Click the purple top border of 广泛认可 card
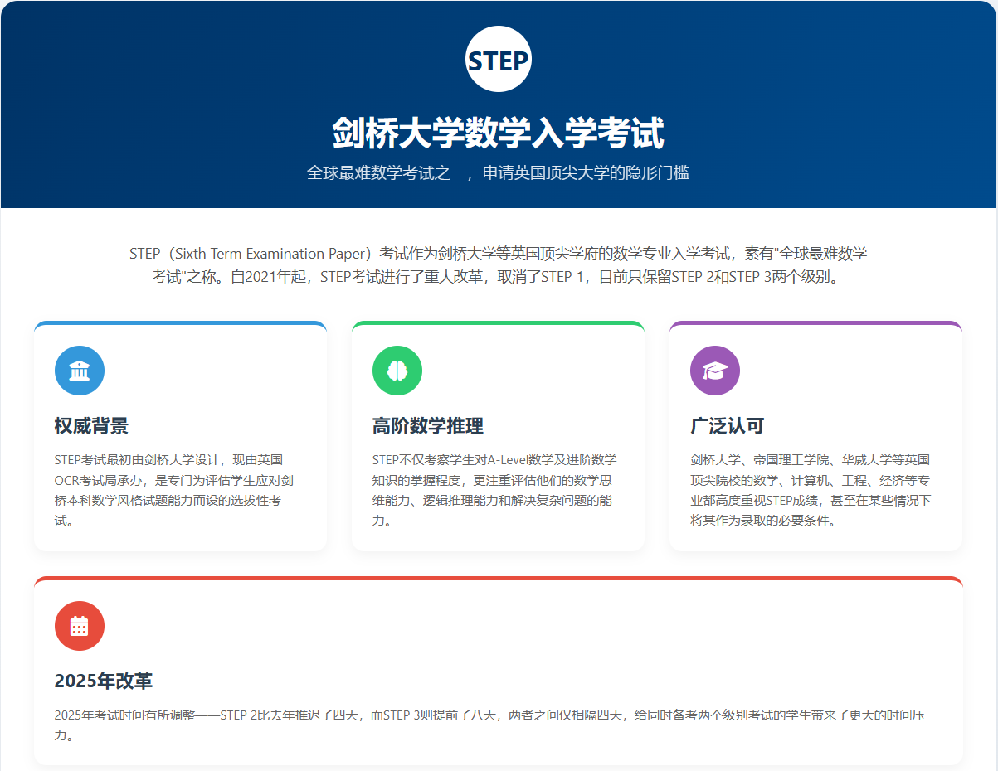 point(815,323)
